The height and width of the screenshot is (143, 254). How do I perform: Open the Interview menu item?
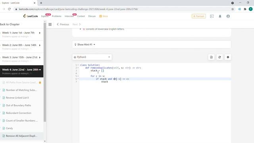69,16
